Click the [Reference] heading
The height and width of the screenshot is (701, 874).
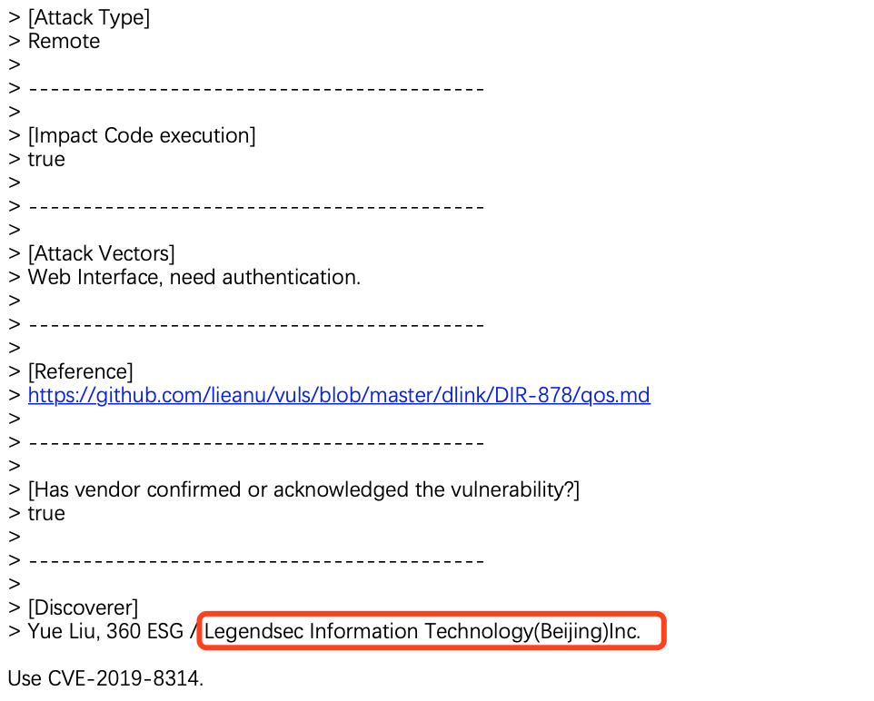coord(80,371)
